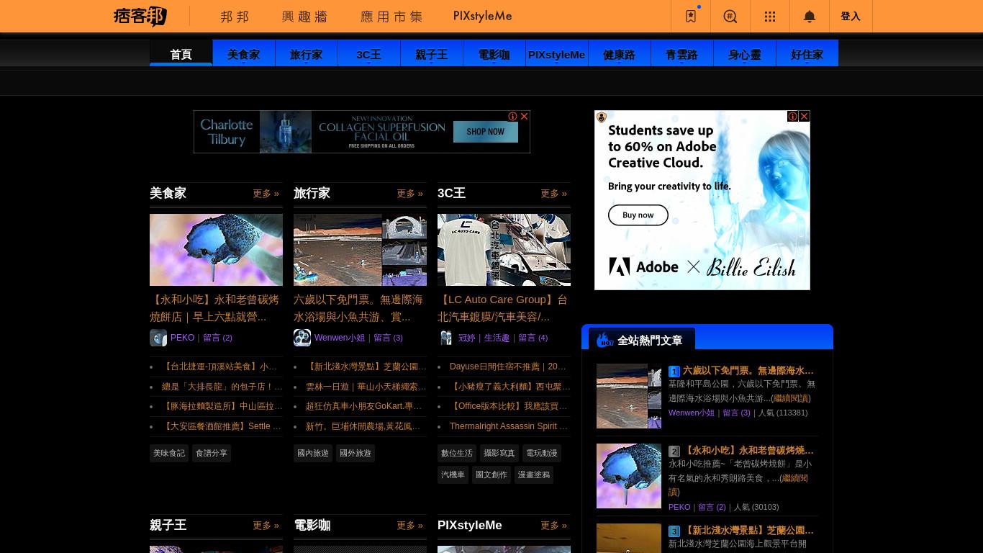Open 【台北捷運-頂溪站美食】 list item
983x553 pixels.
click(219, 367)
